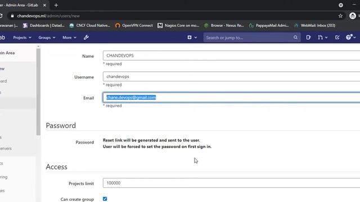The image size is (360, 202).
Task: Expand the Groups dropdown menu
Action: [47, 38]
